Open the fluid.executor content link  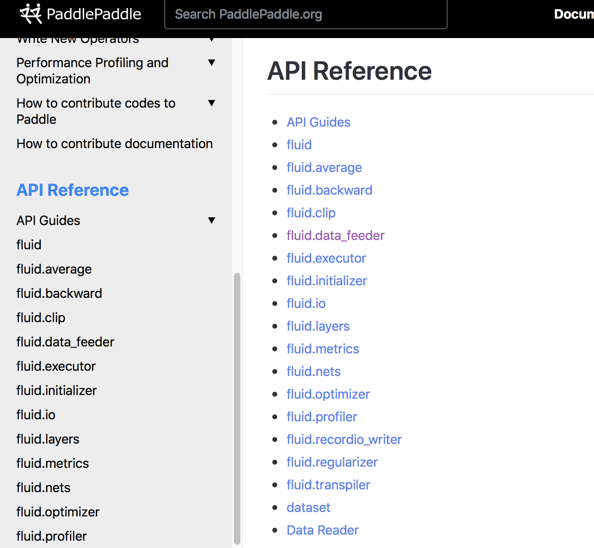tap(326, 258)
